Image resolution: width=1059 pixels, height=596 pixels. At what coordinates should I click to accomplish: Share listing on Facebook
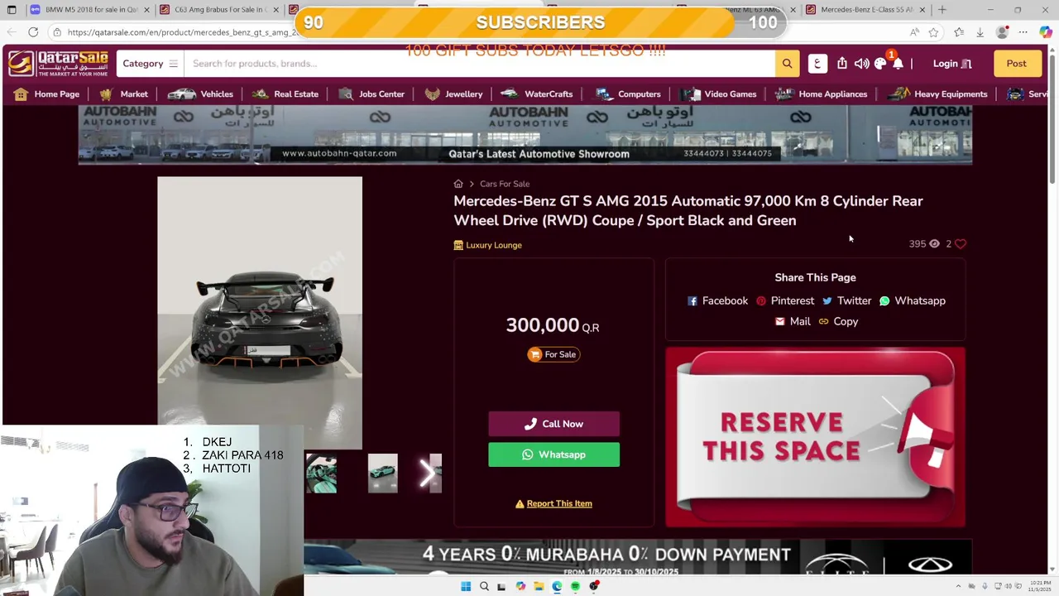pyautogui.click(x=717, y=300)
